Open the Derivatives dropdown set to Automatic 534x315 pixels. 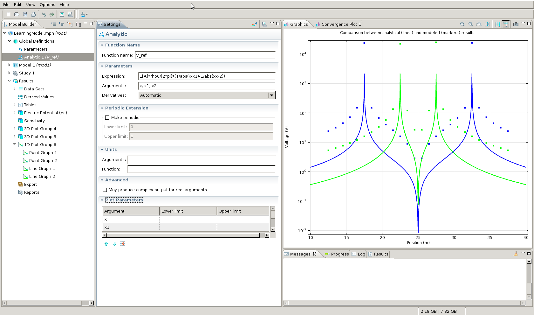coord(207,95)
